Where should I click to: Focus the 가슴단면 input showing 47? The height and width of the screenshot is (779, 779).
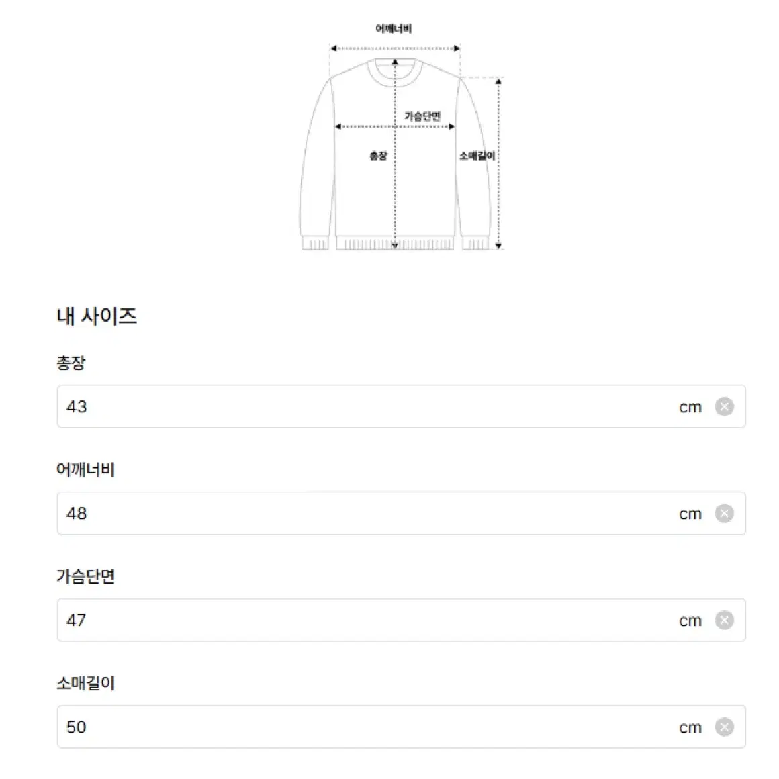pyautogui.click(x=401, y=620)
